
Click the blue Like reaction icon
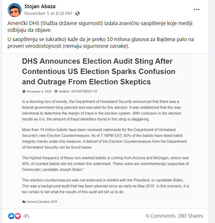point(11,216)
